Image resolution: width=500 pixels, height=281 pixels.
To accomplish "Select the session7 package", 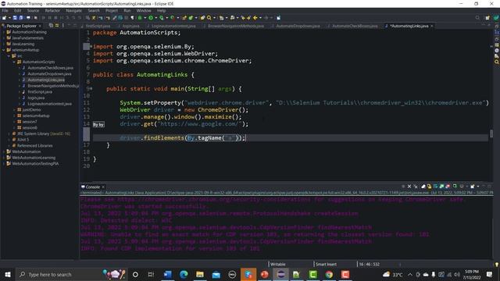I will 30,122.
